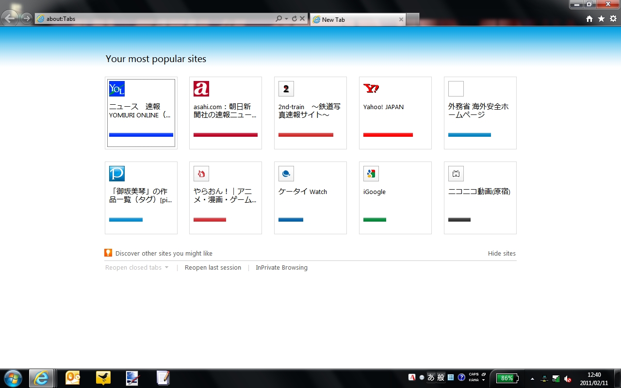
Task: Click the Hide sites link
Action: [x=502, y=253]
